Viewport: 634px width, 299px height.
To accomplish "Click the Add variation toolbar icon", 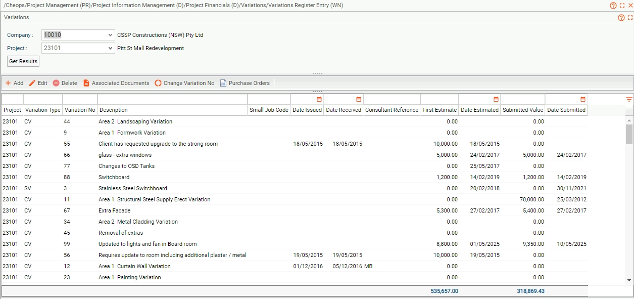I will pos(8,83).
